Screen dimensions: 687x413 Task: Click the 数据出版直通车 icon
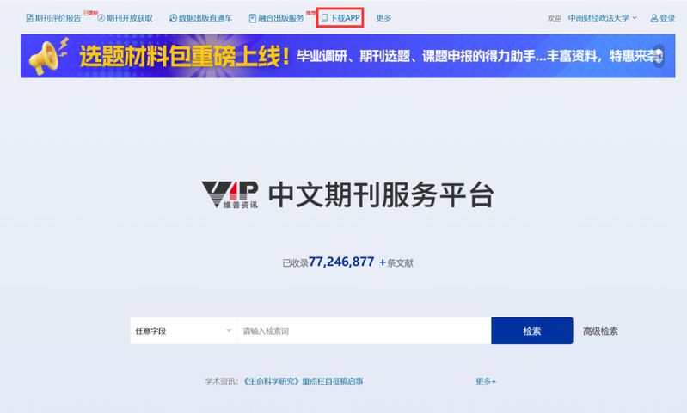173,18
